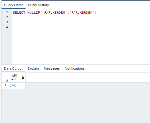View the Messages tab
This screenshot has height=123, width=150.
pyautogui.click(x=52, y=68)
